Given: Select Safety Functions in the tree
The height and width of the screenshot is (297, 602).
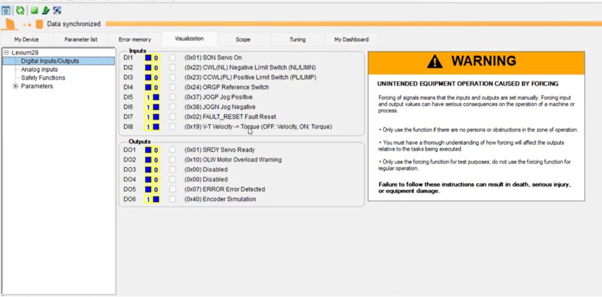Looking at the screenshot, I should pyautogui.click(x=43, y=78).
